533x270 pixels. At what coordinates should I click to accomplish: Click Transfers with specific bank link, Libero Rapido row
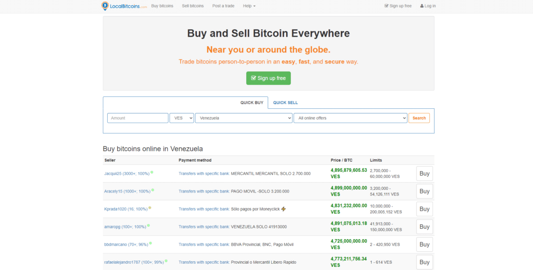204,262
